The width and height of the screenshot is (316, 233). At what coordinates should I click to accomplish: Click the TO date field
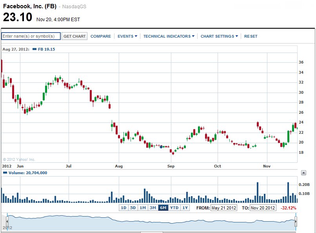click(263, 208)
